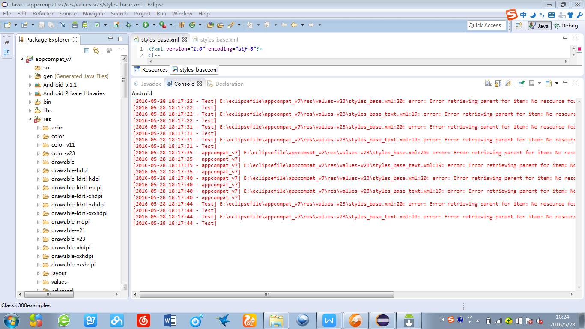Click the New Java Package icon
Image resolution: width=585 pixels, height=329 pixels.
(182, 25)
